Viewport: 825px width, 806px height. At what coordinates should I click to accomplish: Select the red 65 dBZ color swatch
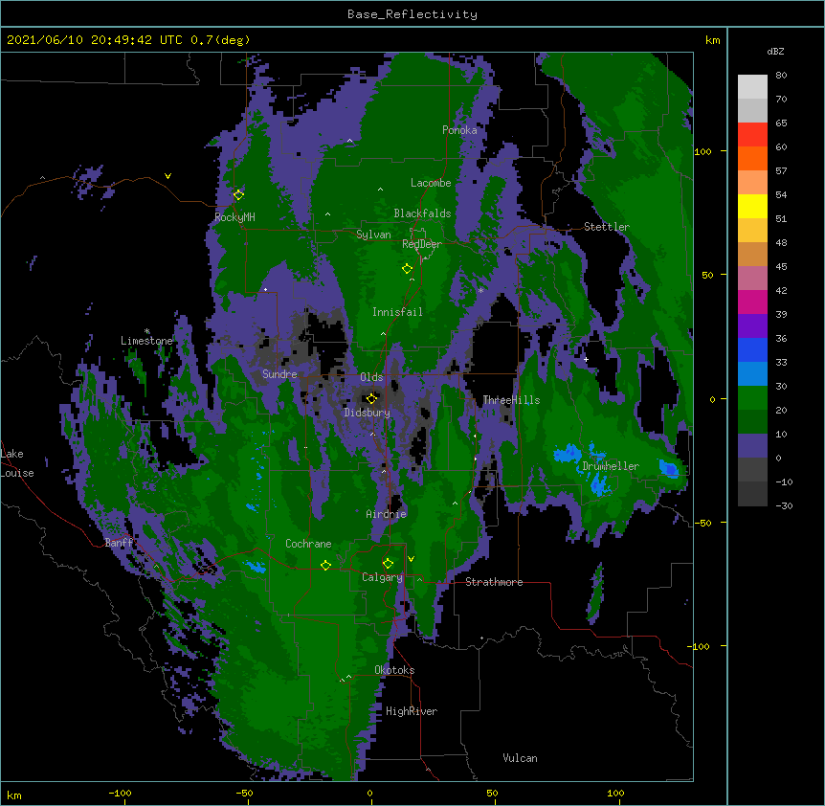752,135
